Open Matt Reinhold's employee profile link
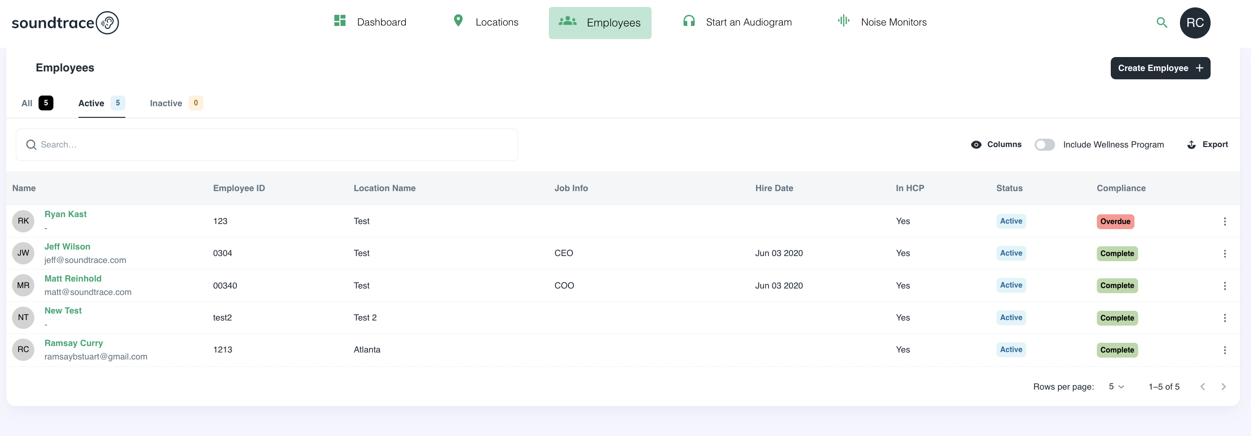The height and width of the screenshot is (436, 1251). [x=73, y=278]
